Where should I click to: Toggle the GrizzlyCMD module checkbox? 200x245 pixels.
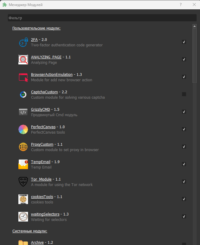click(184, 112)
